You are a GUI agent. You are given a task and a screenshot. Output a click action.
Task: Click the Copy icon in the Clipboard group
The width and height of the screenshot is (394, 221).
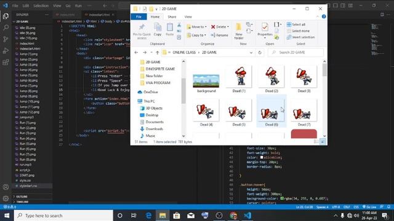tap(158, 27)
